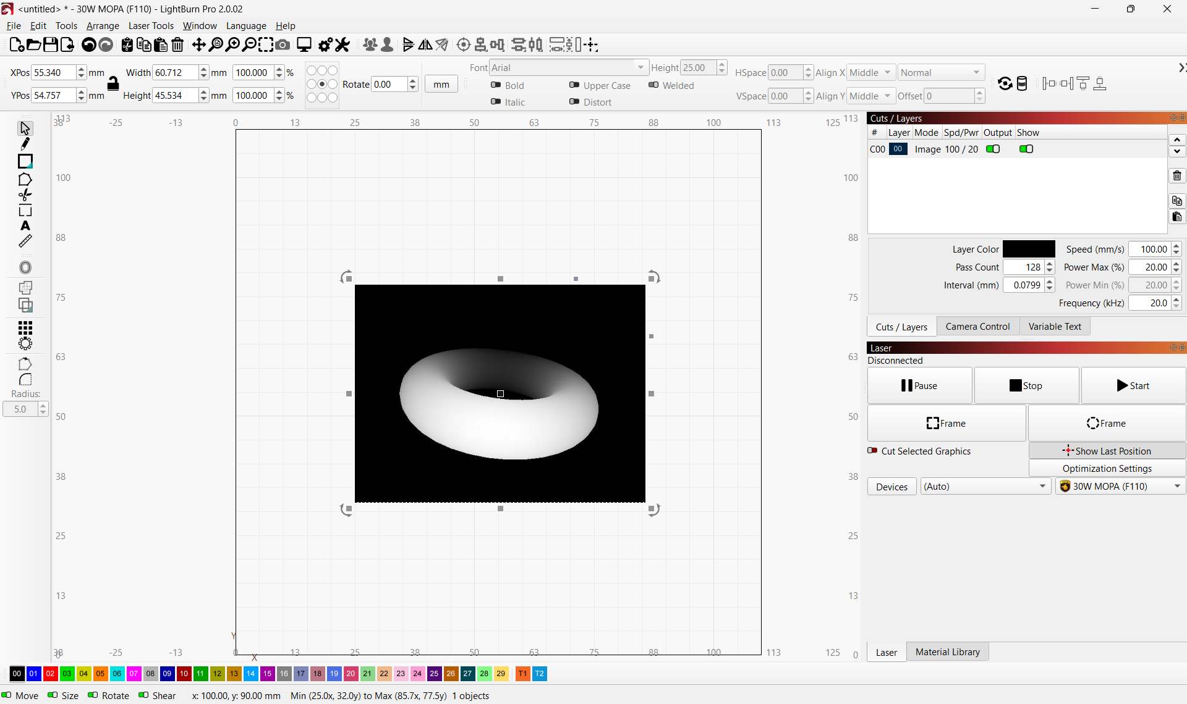The image size is (1187, 704).
Task: Toggle Output switch for layer C00
Action: click(993, 149)
